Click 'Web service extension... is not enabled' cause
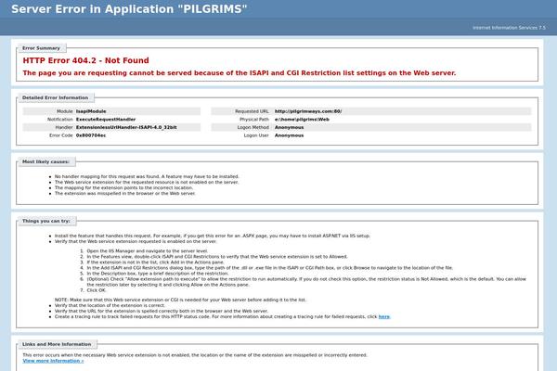557x371 pixels. tap(147, 182)
